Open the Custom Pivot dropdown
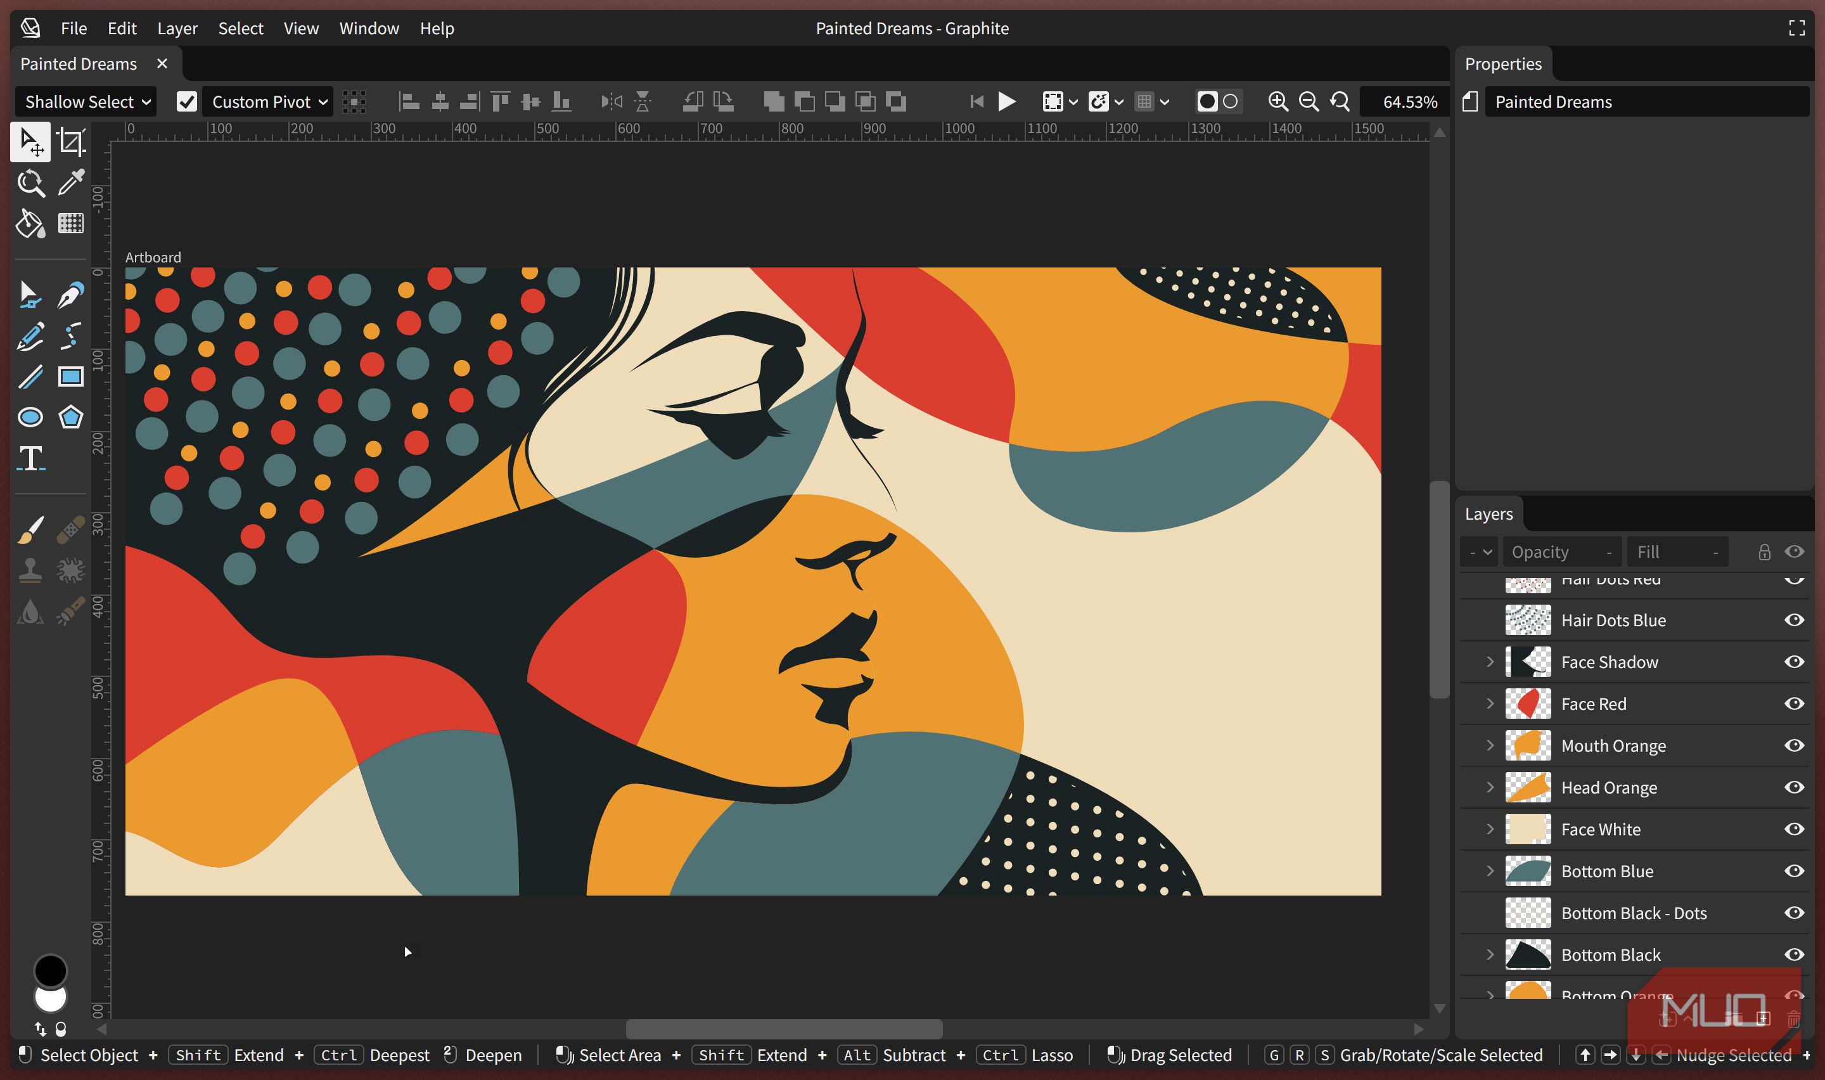This screenshot has height=1080, width=1825. point(267,102)
